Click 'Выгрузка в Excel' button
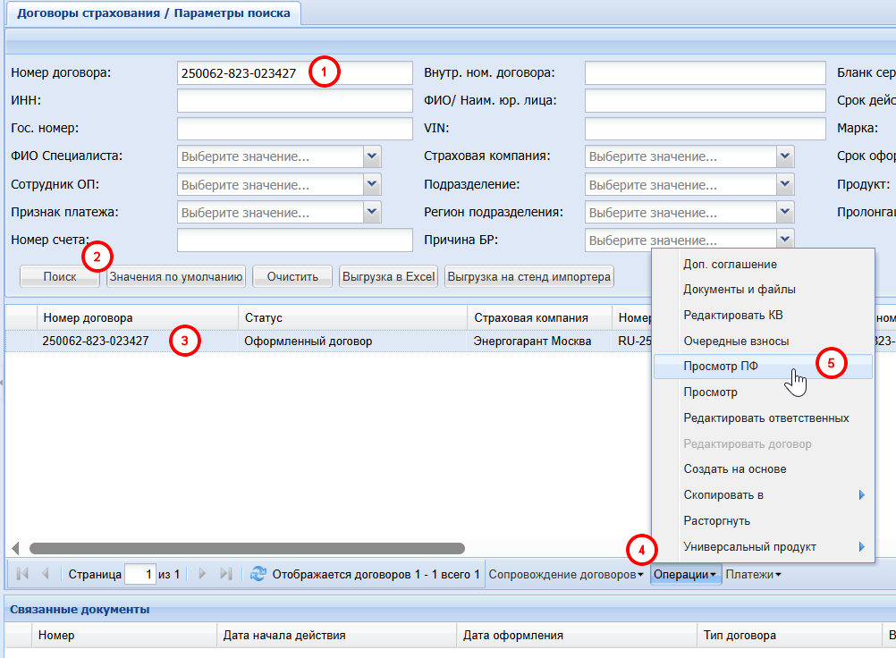 coord(388,277)
